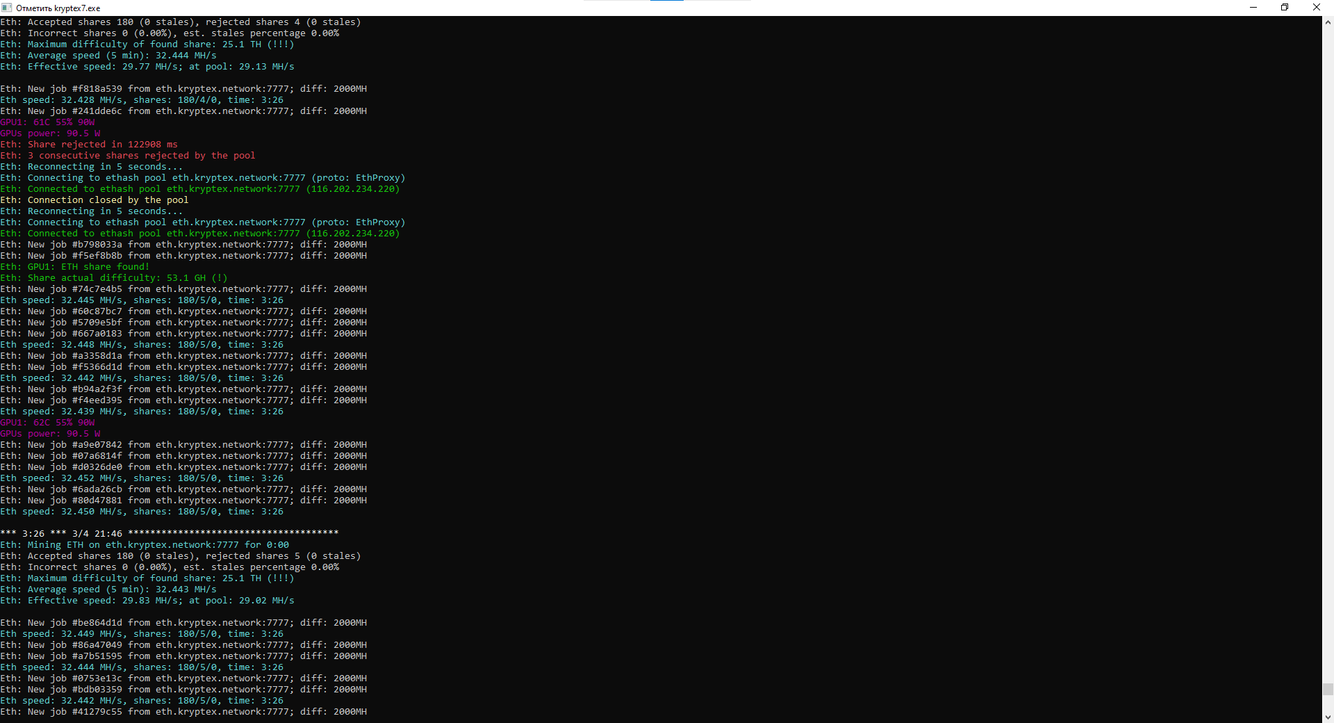
Task: Click 'Eth speed: 32.449 MH/s' line
Action: point(142,634)
